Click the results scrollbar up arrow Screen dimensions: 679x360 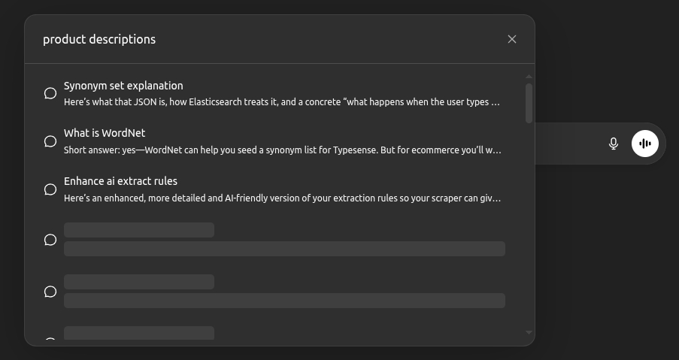(529, 76)
